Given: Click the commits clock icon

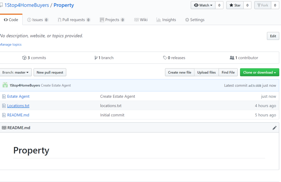Looking at the screenshot, I should click(24, 58).
